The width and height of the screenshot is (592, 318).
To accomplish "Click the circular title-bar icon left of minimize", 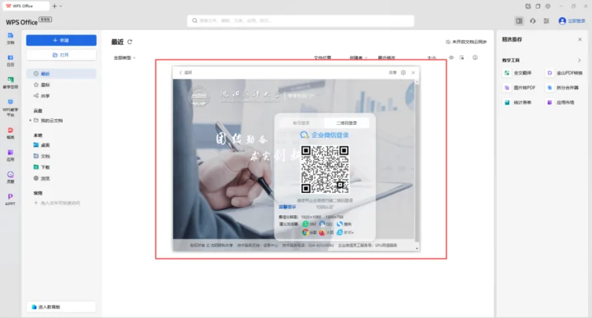I will tap(548, 6).
